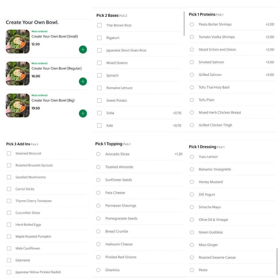Select Halloumi Cheese topping
The image size is (278, 278).
click(98, 244)
